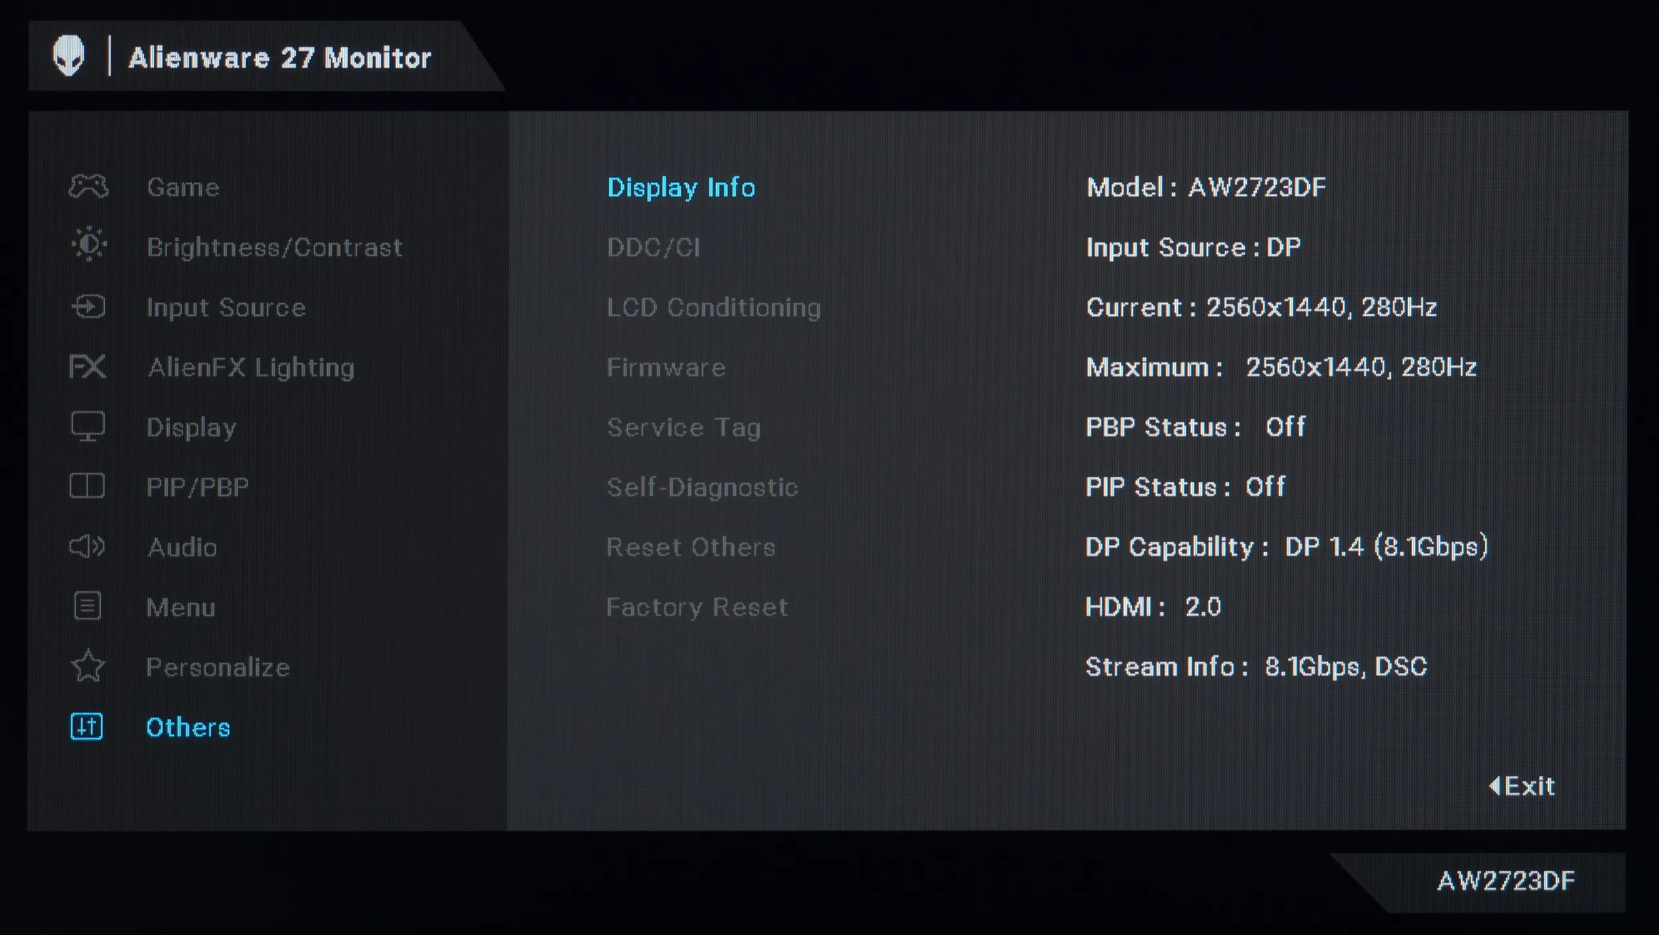This screenshot has width=1659, height=935.
Task: Choose Reset Others option
Action: coord(691,547)
